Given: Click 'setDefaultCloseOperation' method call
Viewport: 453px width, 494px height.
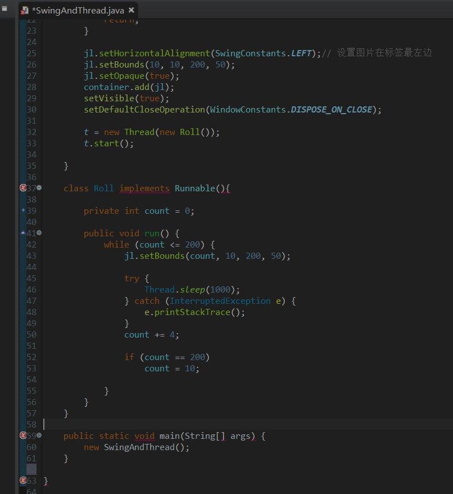Looking at the screenshot, I should 144,110.
